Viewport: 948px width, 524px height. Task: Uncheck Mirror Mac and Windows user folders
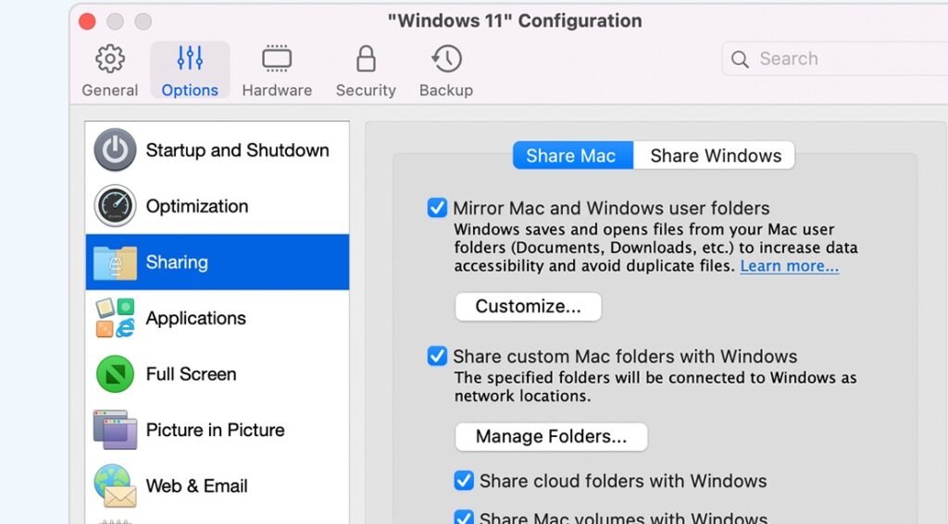pos(437,208)
